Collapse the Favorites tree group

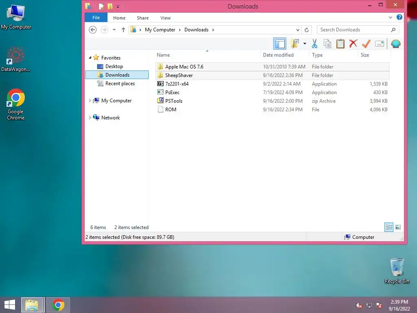coord(90,57)
